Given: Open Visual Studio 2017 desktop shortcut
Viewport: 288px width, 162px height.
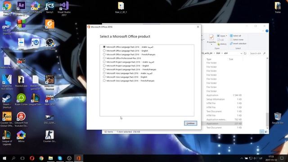Looking at the screenshot, I should [64, 8].
